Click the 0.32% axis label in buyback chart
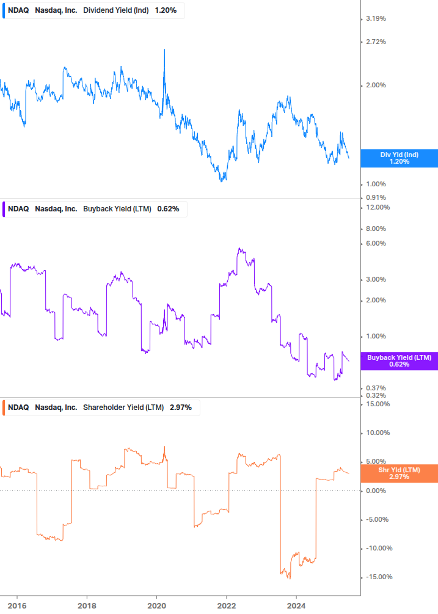Image resolution: width=438 pixels, height=614 pixels. coord(376,395)
